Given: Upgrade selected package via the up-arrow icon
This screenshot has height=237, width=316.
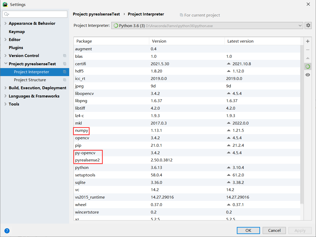Looking at the screenshot, I should pyautogui.click(x=307, y=58).
